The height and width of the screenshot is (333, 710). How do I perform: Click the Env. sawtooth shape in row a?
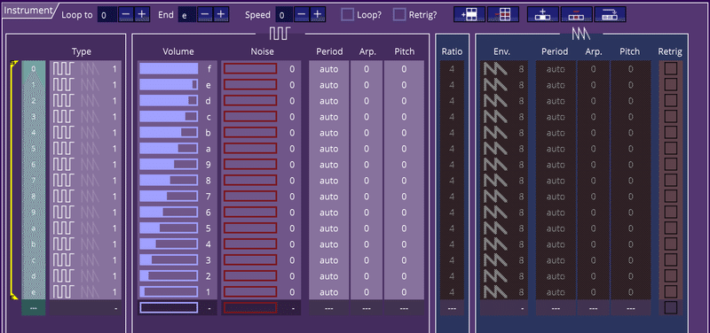[x=495, y=228]
